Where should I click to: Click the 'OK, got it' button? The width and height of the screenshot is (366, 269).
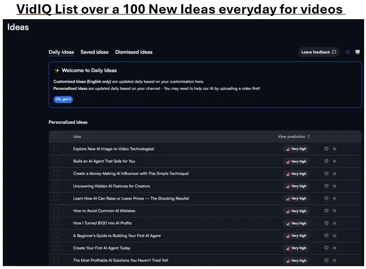[63, 99]
